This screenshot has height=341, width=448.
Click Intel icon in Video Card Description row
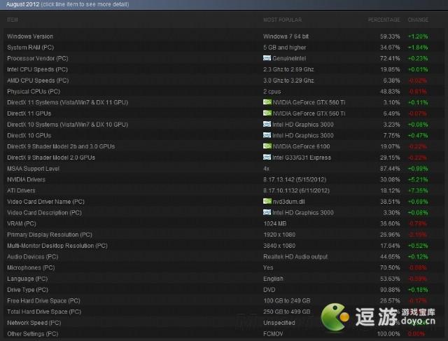coord(267,212)
